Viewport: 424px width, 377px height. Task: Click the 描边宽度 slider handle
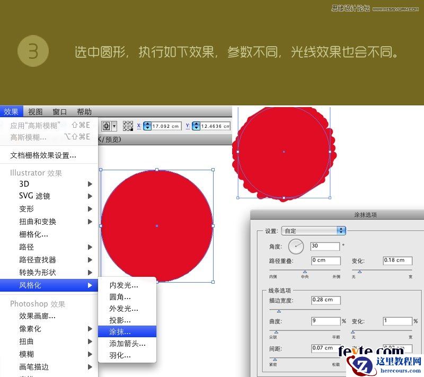(x=279, y=311)
